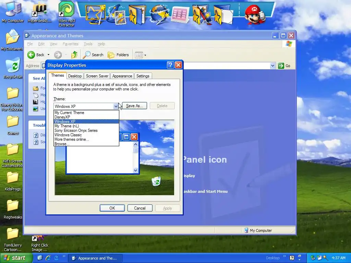
Task: Open the HyperdeskE… desktop shortcut
Action: [40, 12]
